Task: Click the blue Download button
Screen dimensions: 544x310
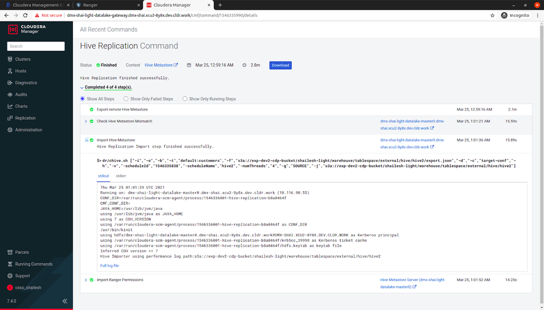Action: (x=280, y=65)
